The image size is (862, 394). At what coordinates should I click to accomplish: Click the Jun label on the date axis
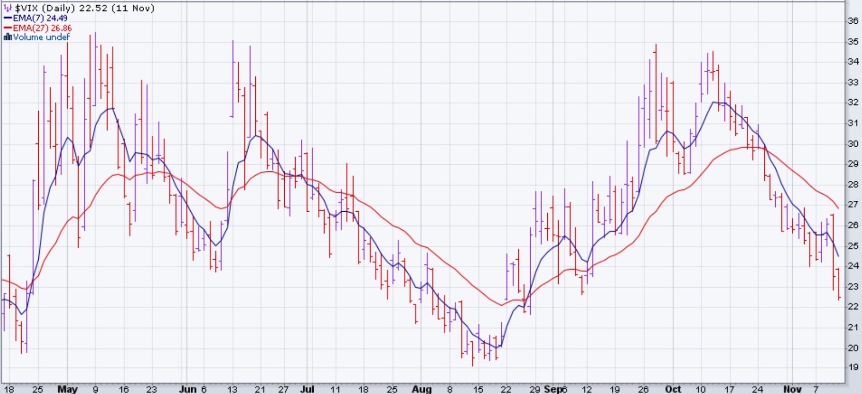[x=187, y=389]
